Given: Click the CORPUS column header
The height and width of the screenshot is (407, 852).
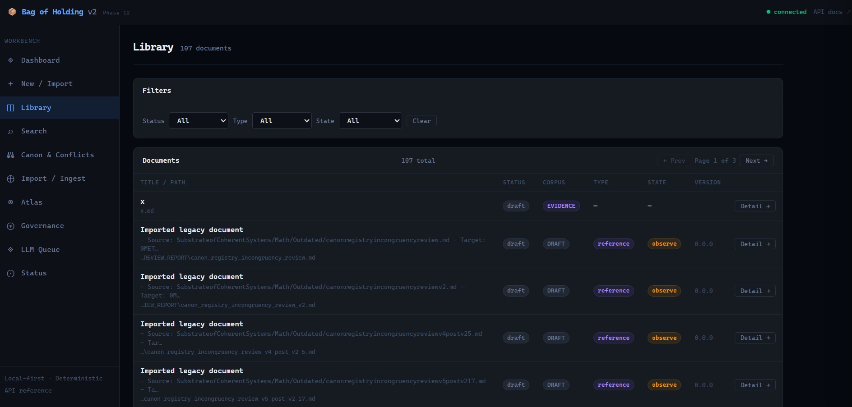Looking at the screenshot, I should (554, 183).
